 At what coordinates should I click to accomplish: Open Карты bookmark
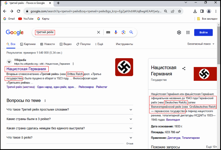pyautogui.click(x=43, y=19)
